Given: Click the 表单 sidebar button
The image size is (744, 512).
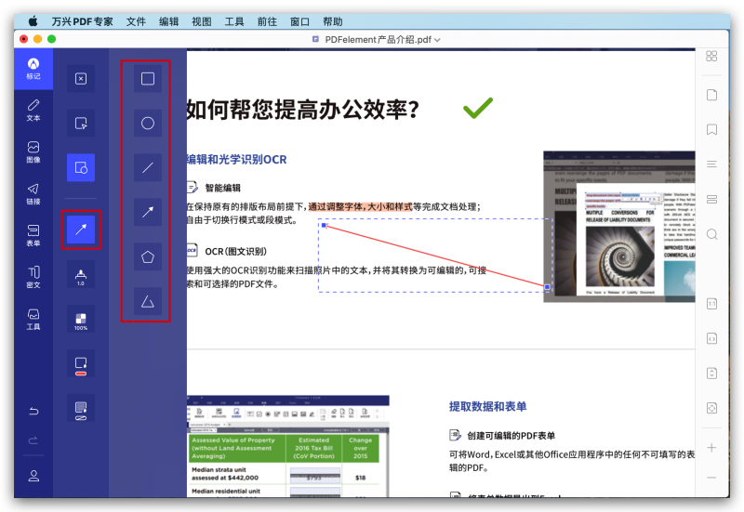Looking at the screenshot, I should click(33, 234).
